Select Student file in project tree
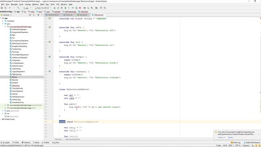 (15, 82)
